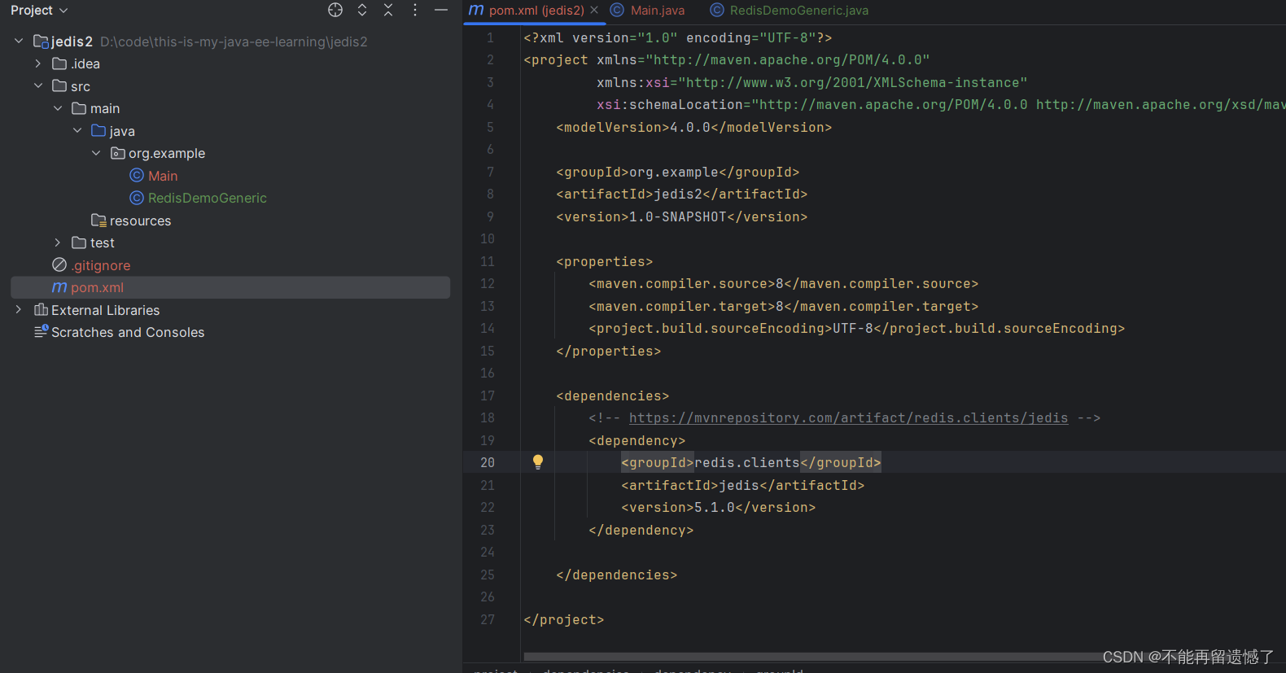Click the artifactId jedis2 line

[681, 194]
